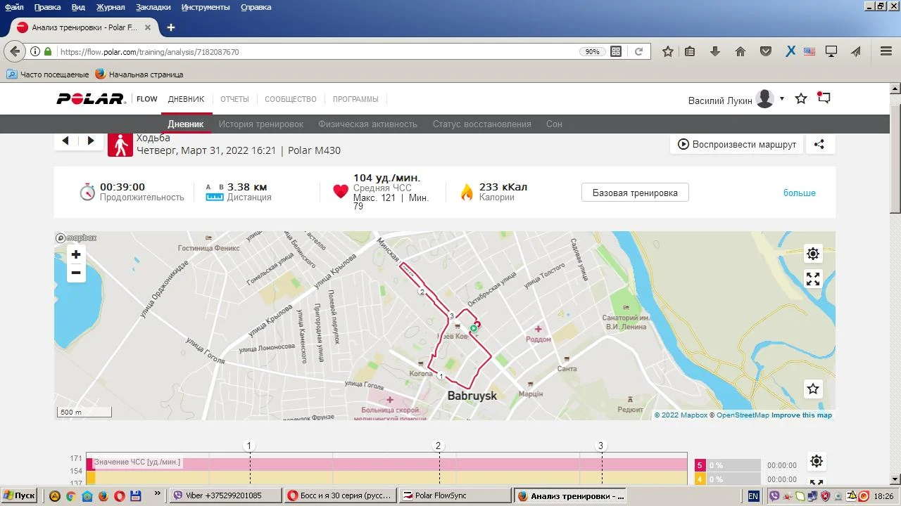Zoom out on the map
This screenshot has height=506, width=901.
point(76,273)
